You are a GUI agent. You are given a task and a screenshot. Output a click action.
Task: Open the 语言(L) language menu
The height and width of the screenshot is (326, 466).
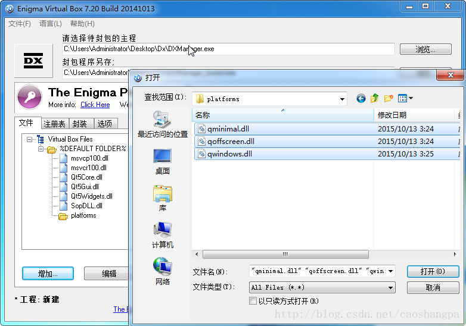tap(51, 24)
